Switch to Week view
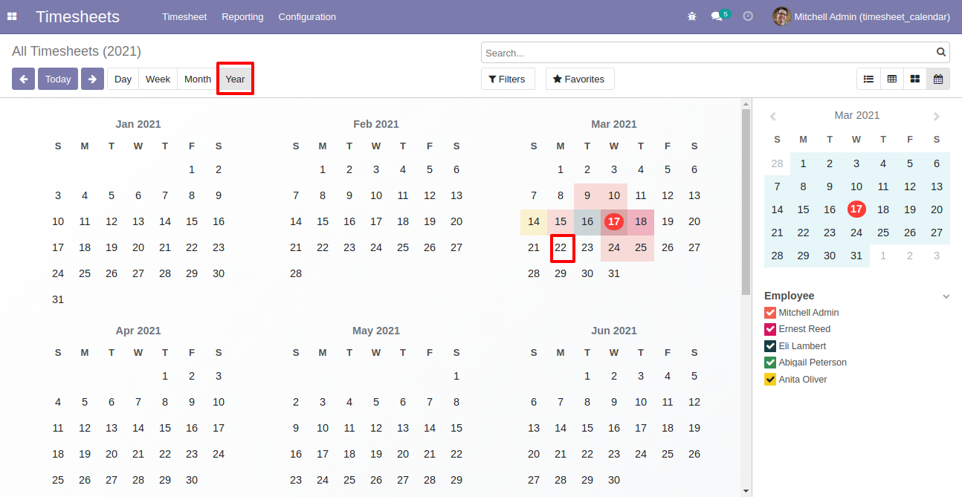 point(158,79)
